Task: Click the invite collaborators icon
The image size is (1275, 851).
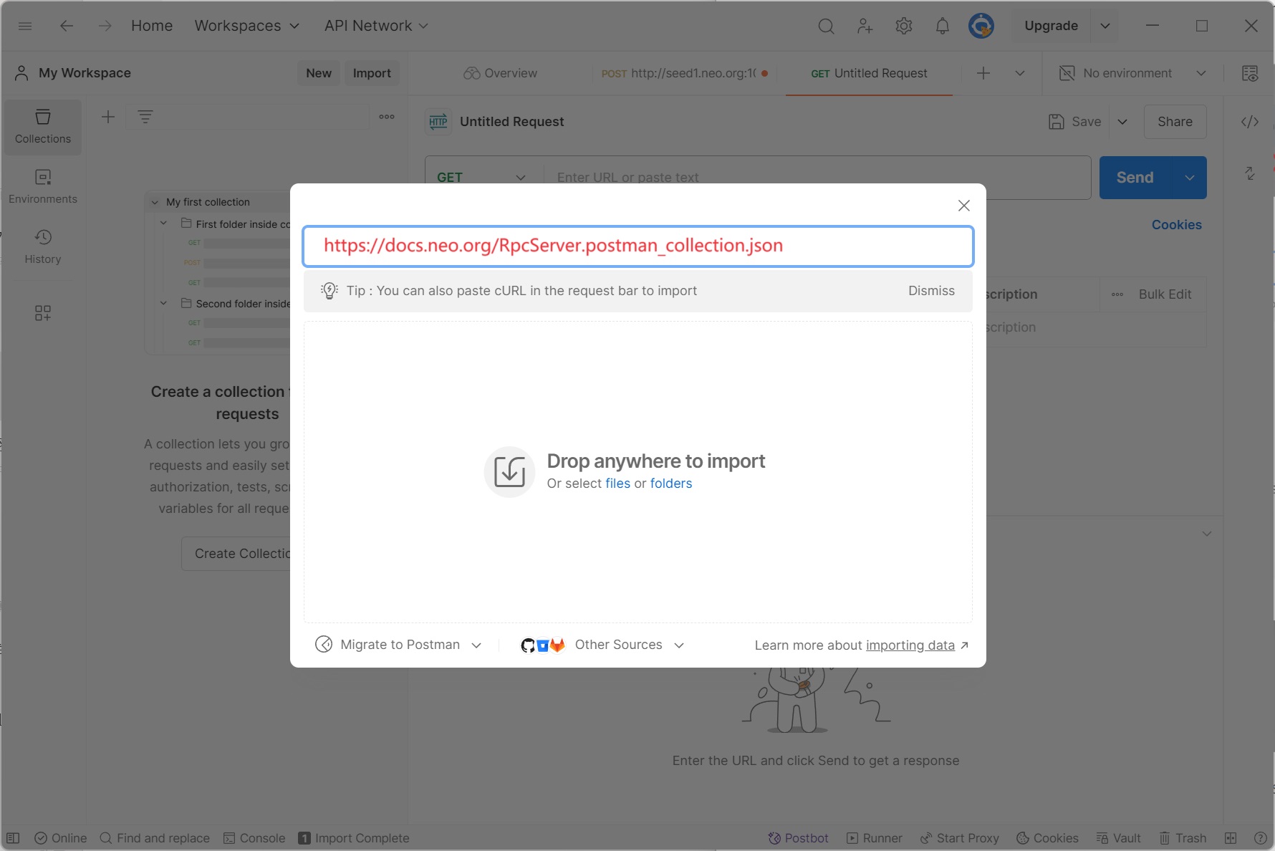Action: point(865,26)
